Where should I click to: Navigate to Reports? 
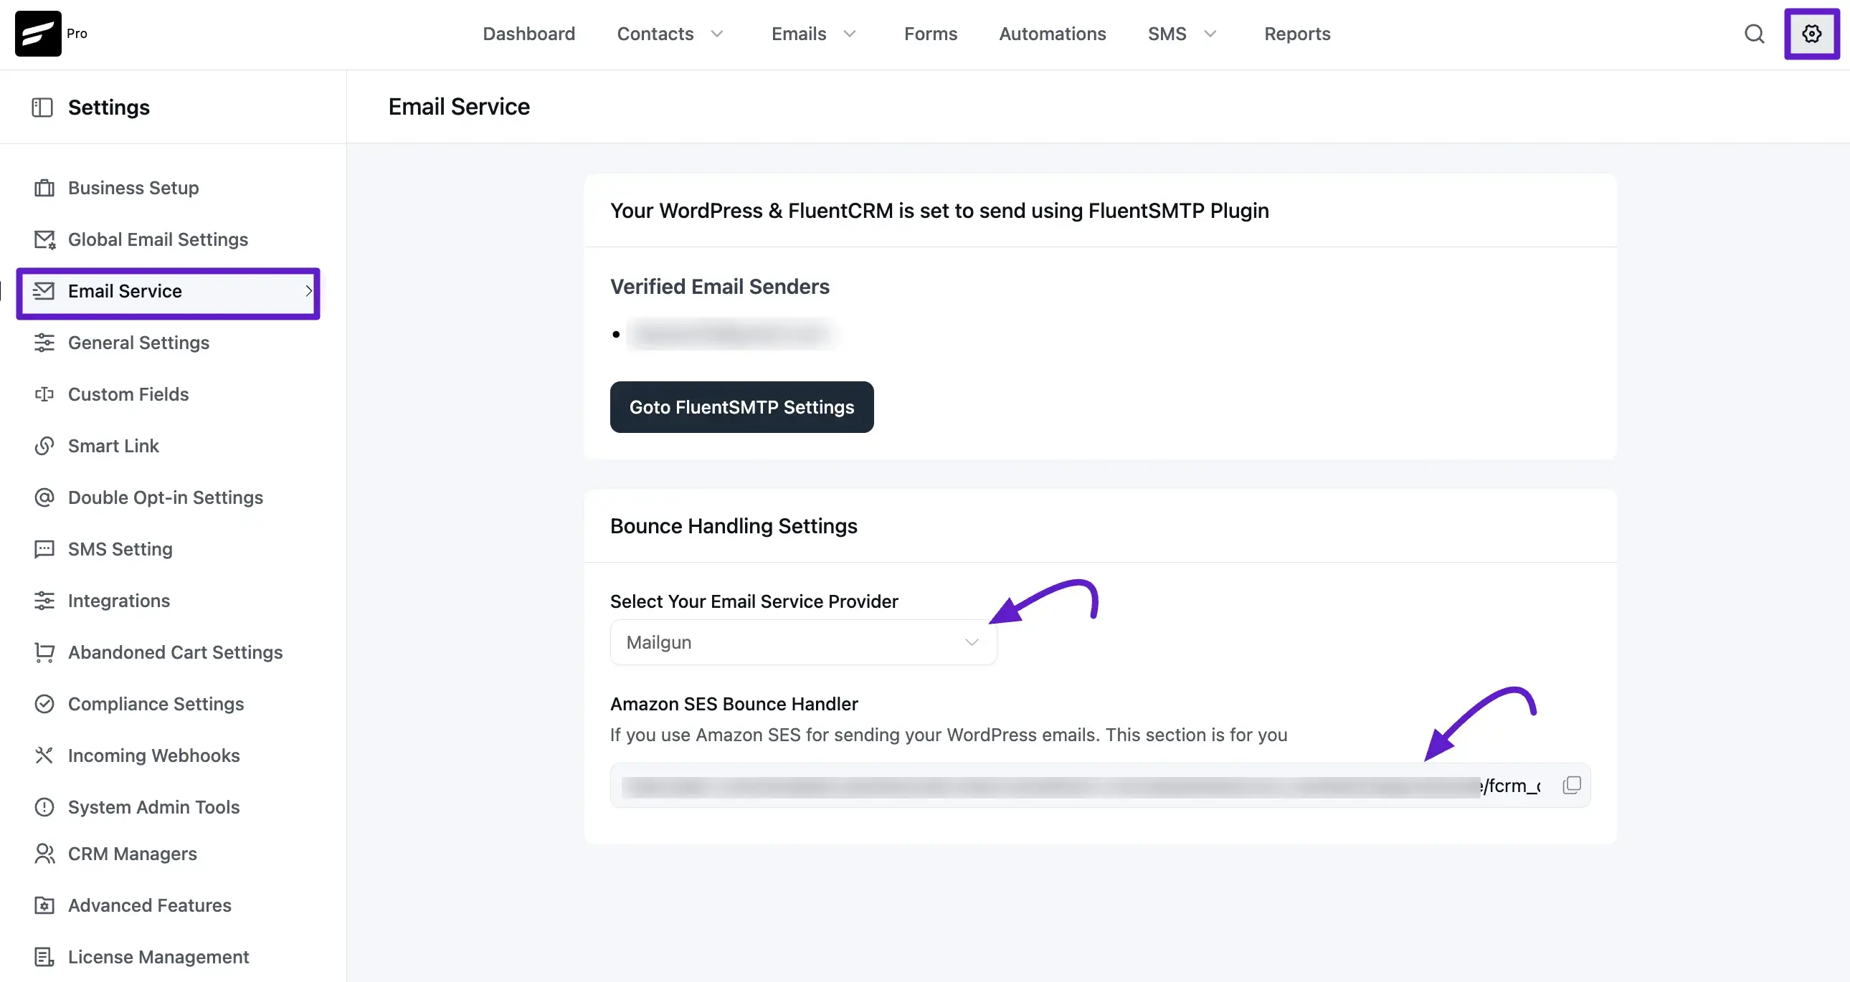[x=1297, y=34]
